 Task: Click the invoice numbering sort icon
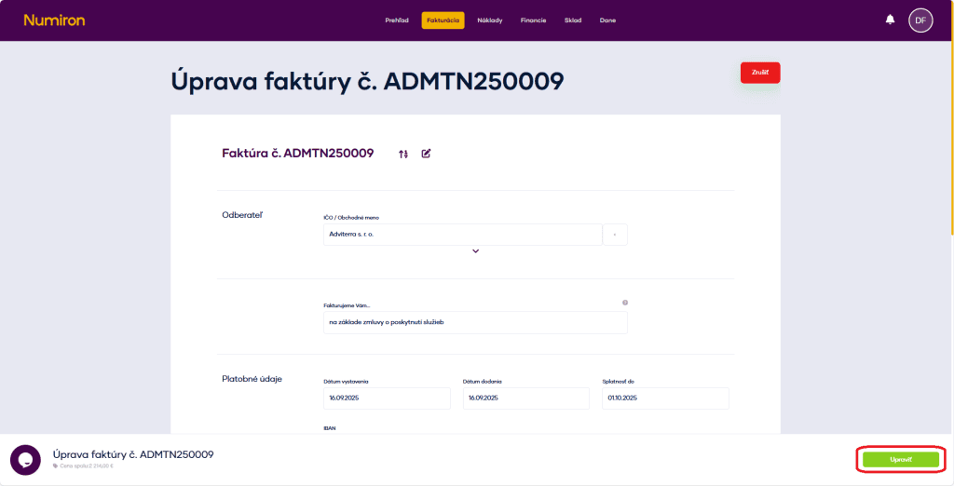click(402, 154)
